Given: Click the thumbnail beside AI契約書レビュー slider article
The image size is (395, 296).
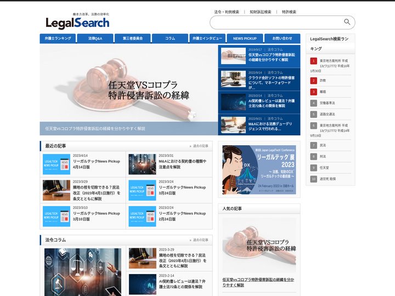Looking at the screenshot, I should click(233, 102).
